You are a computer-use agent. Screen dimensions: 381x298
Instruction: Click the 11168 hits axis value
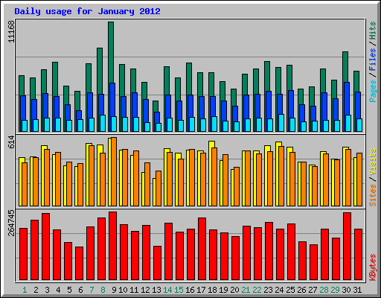pos(11,32)
